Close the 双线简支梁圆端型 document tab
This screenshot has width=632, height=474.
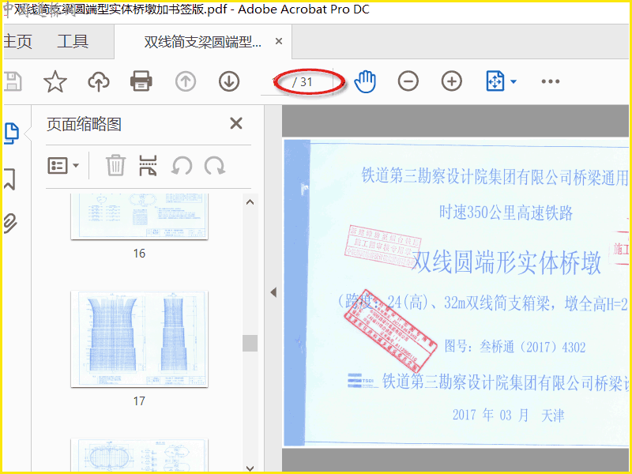[279, 41]
